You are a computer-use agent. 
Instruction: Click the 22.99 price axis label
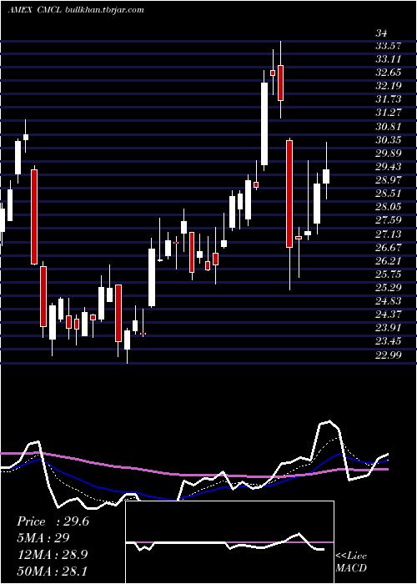[x=388, y=355]
